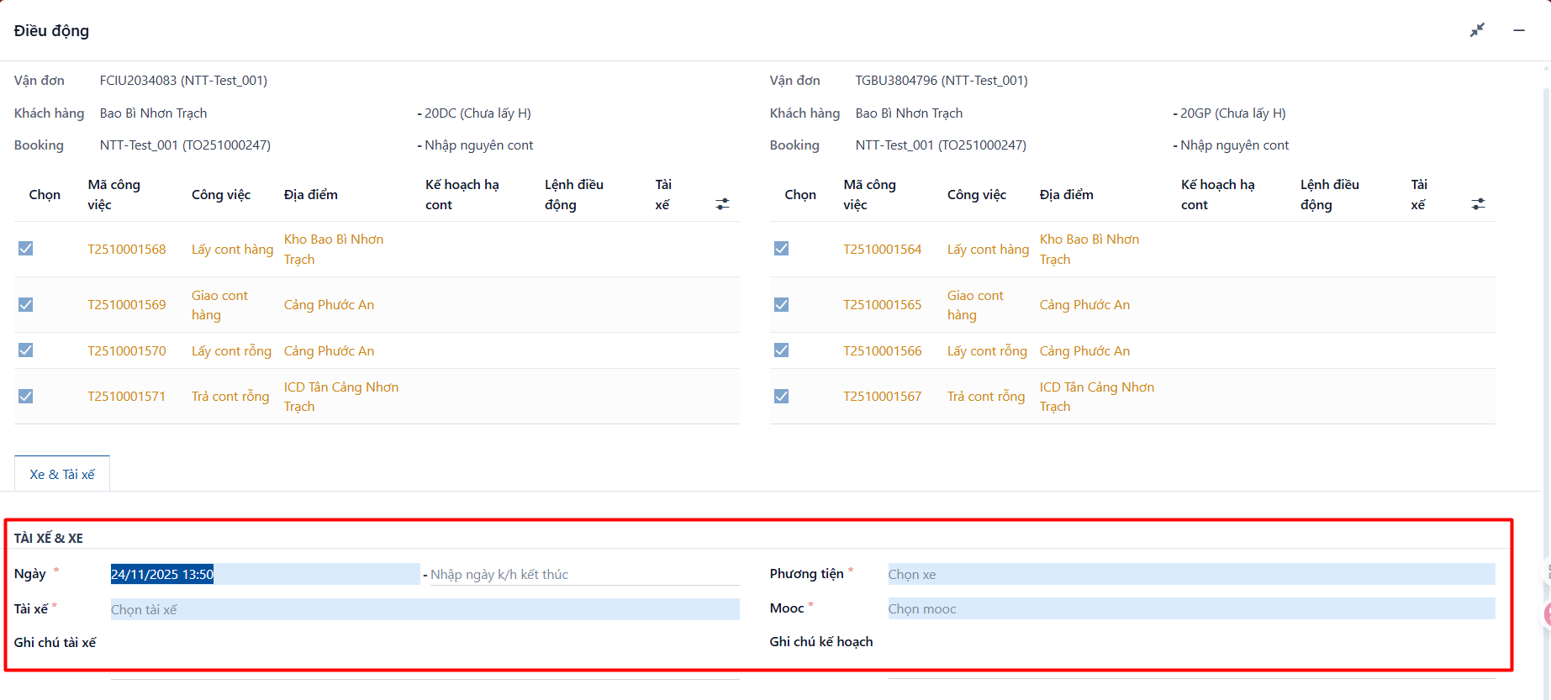Uncheck task T2510001565 checkbox

pyautogui.click(x=782, y=304)
